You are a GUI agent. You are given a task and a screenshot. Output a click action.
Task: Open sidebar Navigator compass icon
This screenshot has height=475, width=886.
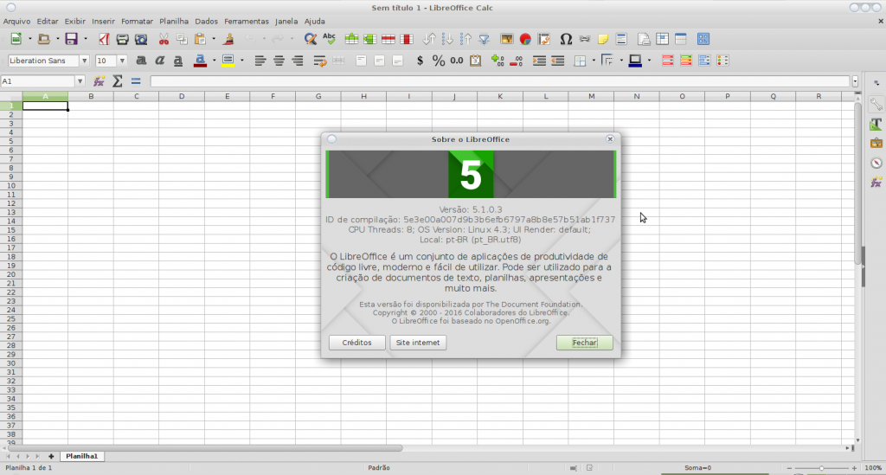(876, 163)
